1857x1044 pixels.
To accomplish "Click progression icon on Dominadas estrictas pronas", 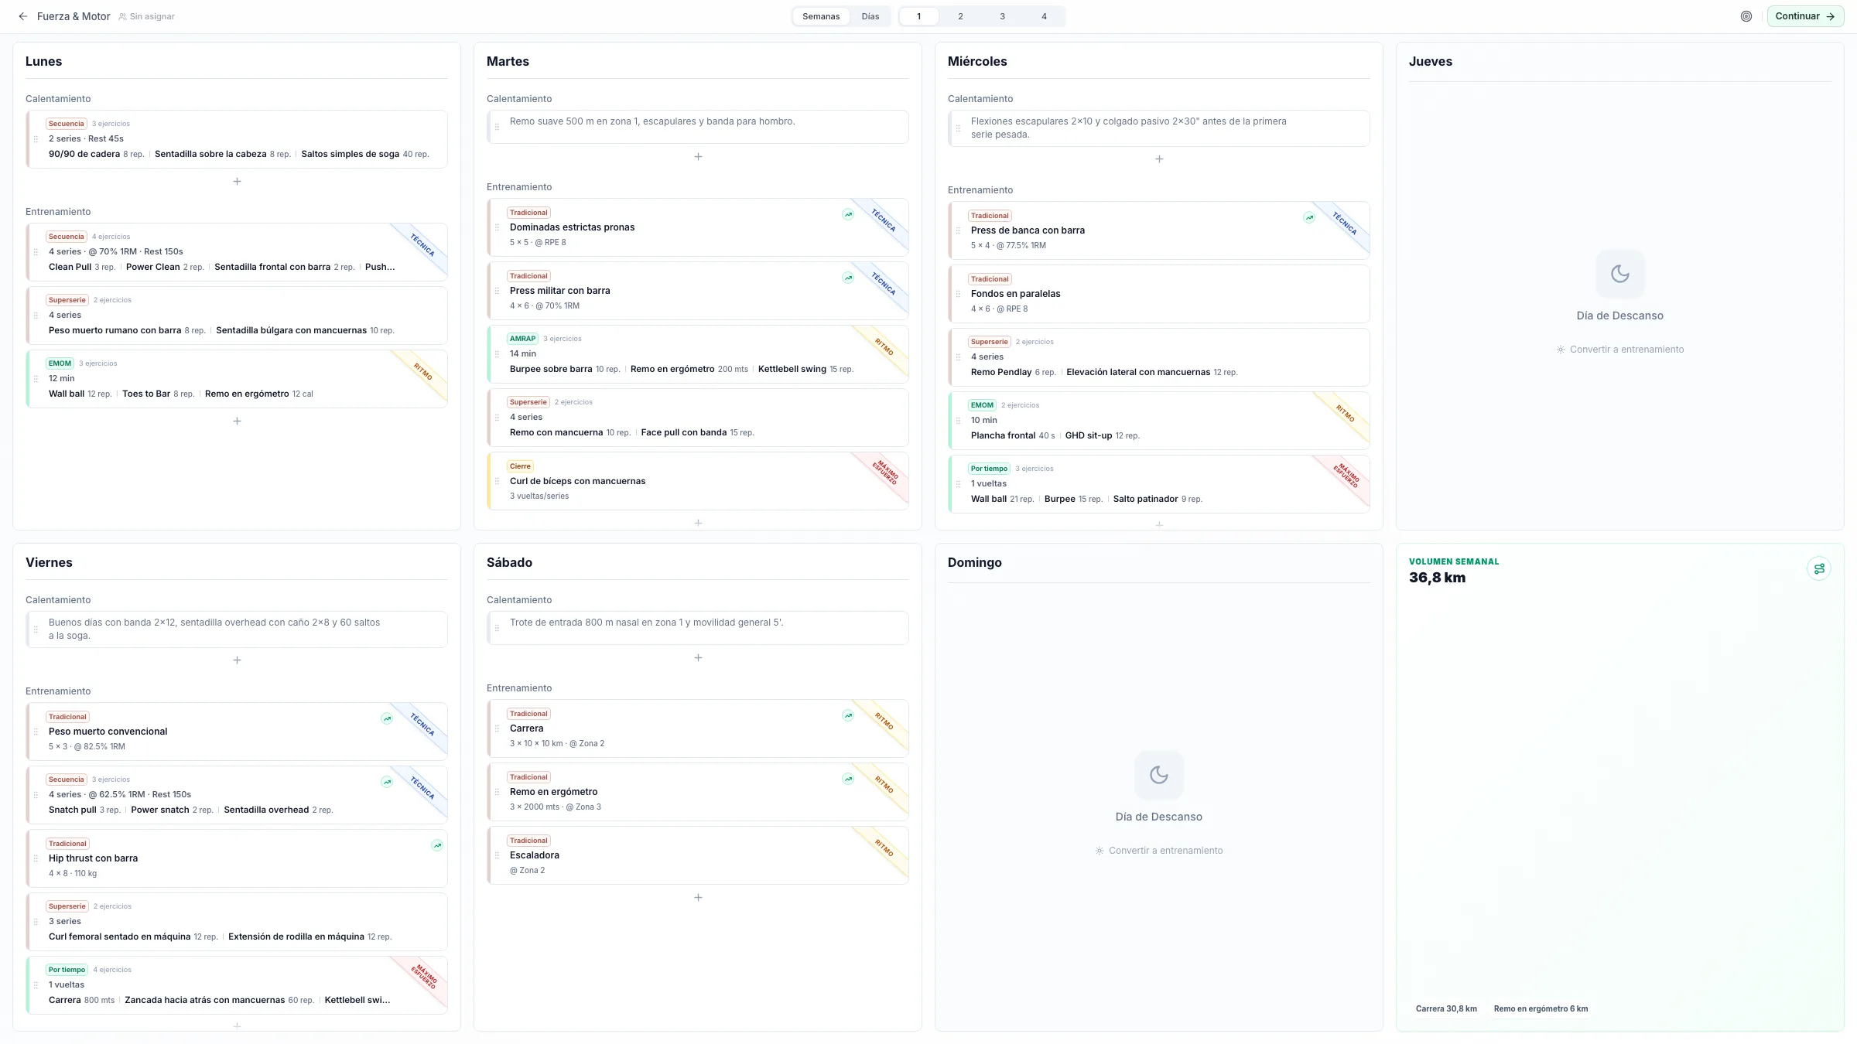I will point(848,215).
